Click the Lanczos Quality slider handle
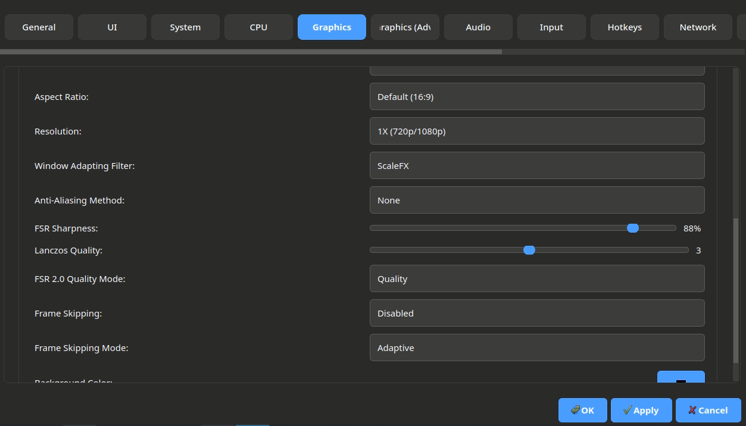 tap(529, 250)
